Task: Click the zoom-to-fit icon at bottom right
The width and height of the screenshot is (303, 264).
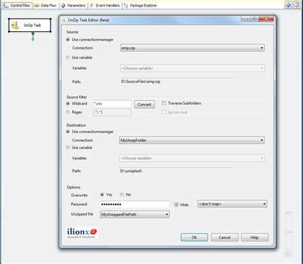Action: (288, 253)
